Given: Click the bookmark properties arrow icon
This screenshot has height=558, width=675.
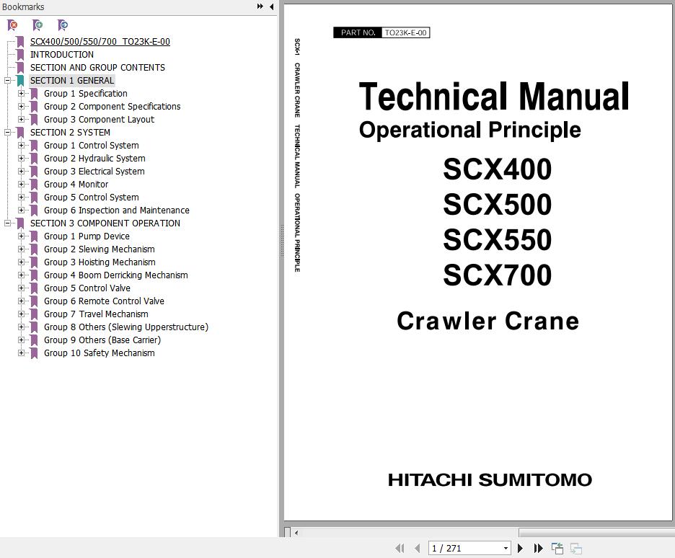Looking at the screenshot, I should click(63, 25).
